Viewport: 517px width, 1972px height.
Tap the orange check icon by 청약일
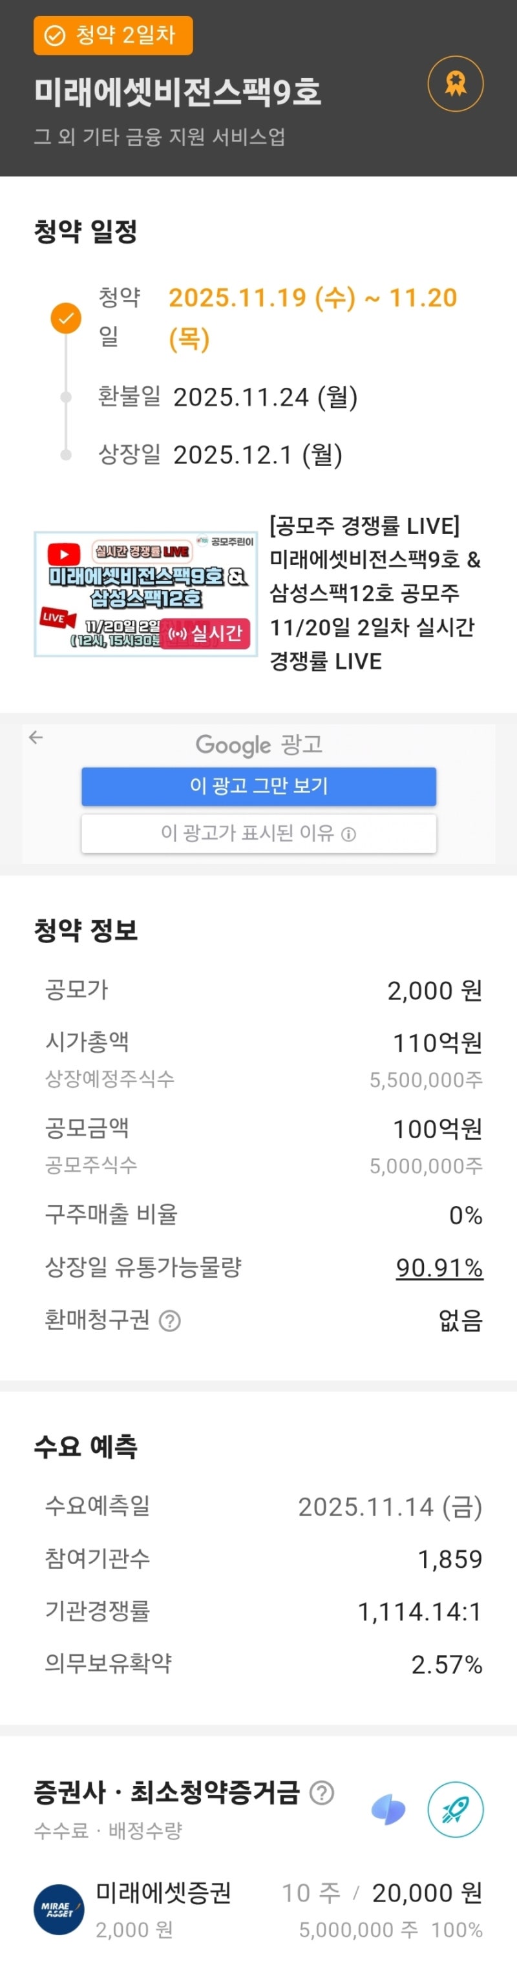tap(66, 318)
